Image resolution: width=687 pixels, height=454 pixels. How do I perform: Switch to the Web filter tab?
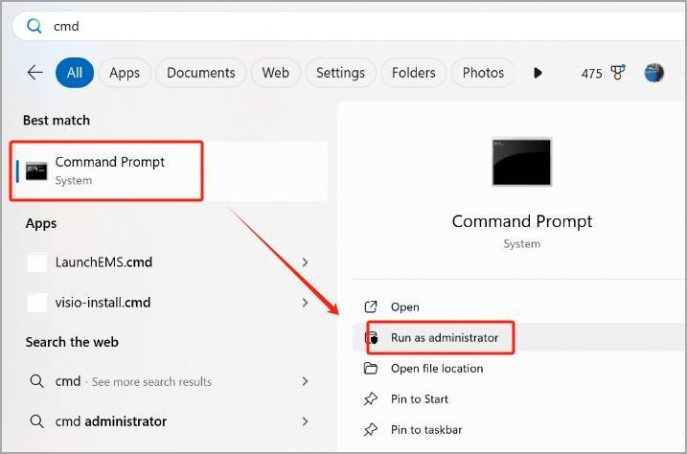pyautogui.click(x=276, y=73)
